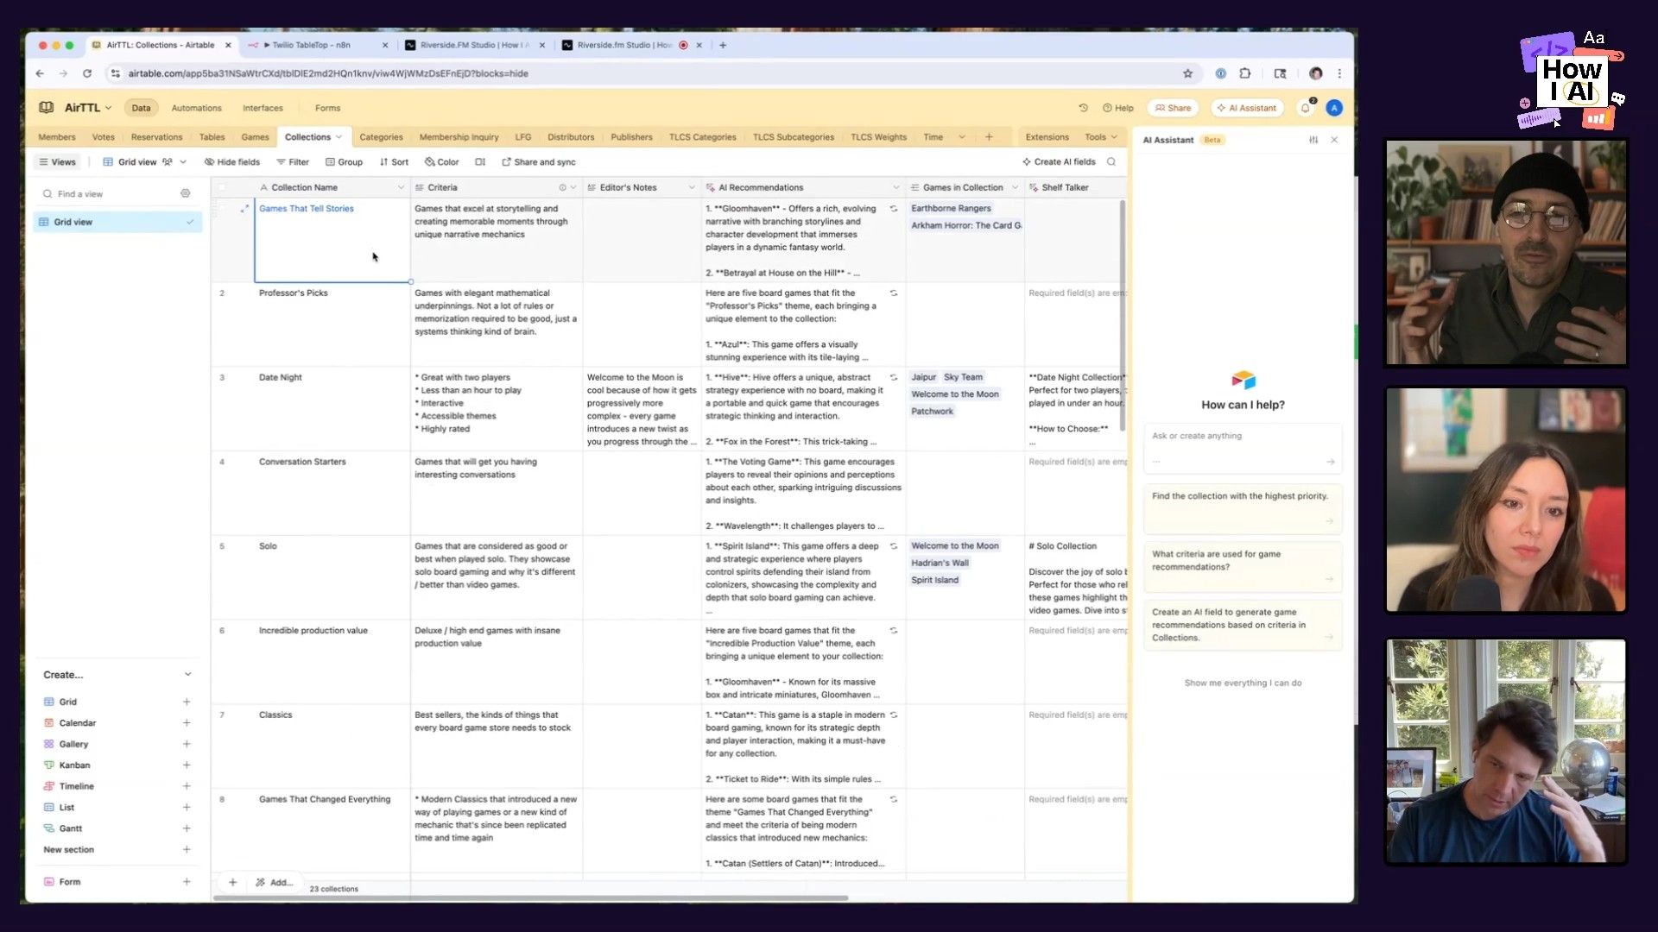The image size is (1658, 932).
Task: Switch to the Forms tab
Action: [327, 108]
